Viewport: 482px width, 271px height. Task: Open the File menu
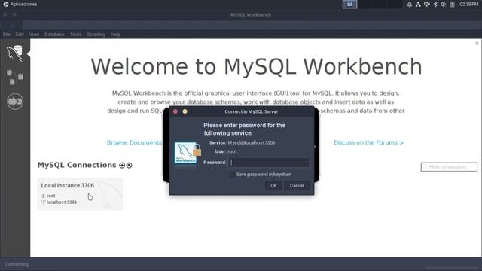coord(7,35)
